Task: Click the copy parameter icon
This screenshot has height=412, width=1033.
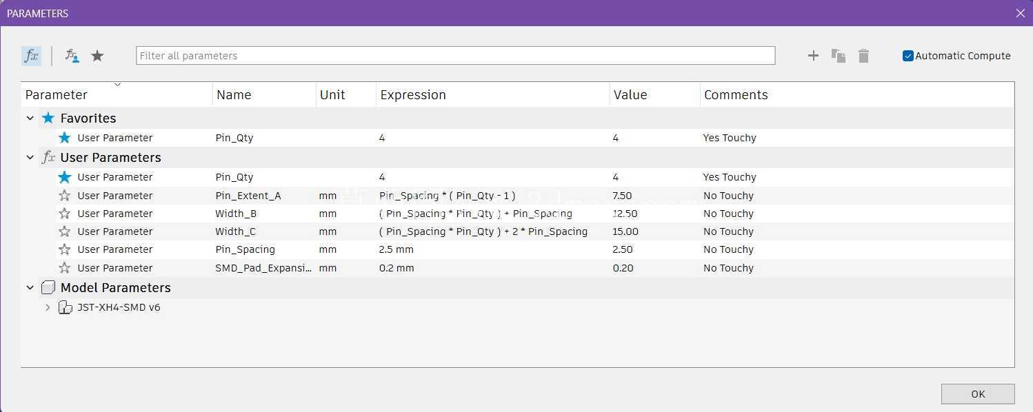Action: coord(839,56)
